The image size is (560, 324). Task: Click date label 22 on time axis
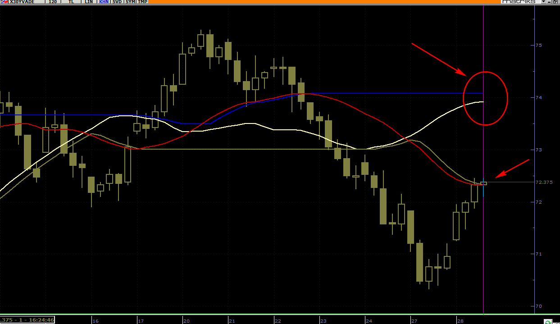tap(278, 321)
